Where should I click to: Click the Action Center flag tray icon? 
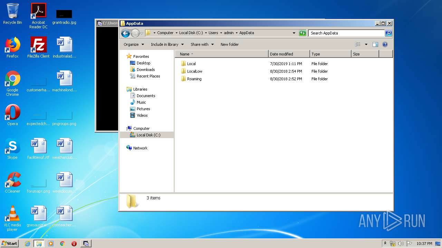coord(409,244)
